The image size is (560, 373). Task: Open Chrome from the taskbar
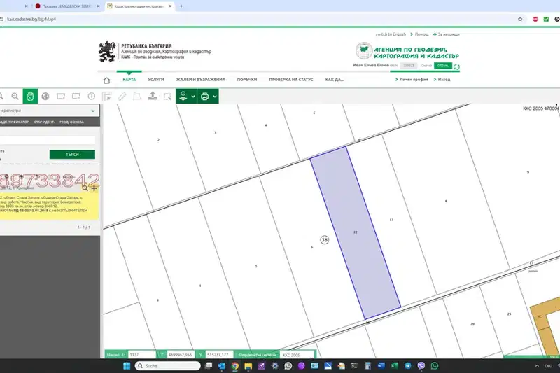[234, 366]
